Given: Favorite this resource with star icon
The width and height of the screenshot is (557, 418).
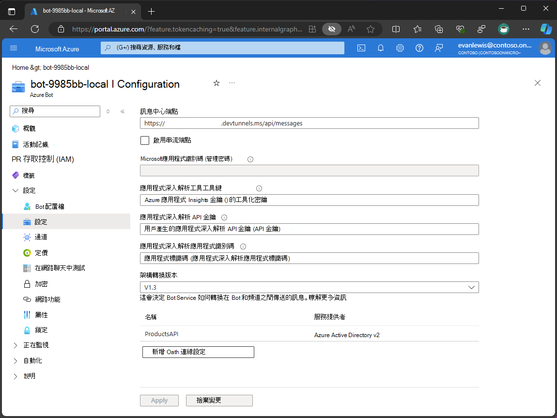Looking at the screenshot, I should coord(217,83).
